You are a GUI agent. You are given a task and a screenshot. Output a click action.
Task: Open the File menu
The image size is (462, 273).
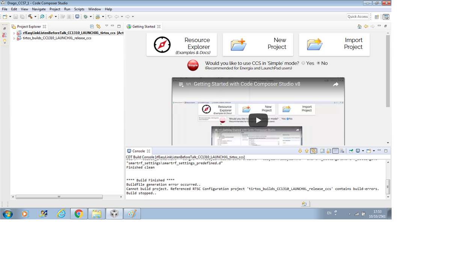point(5,9)
